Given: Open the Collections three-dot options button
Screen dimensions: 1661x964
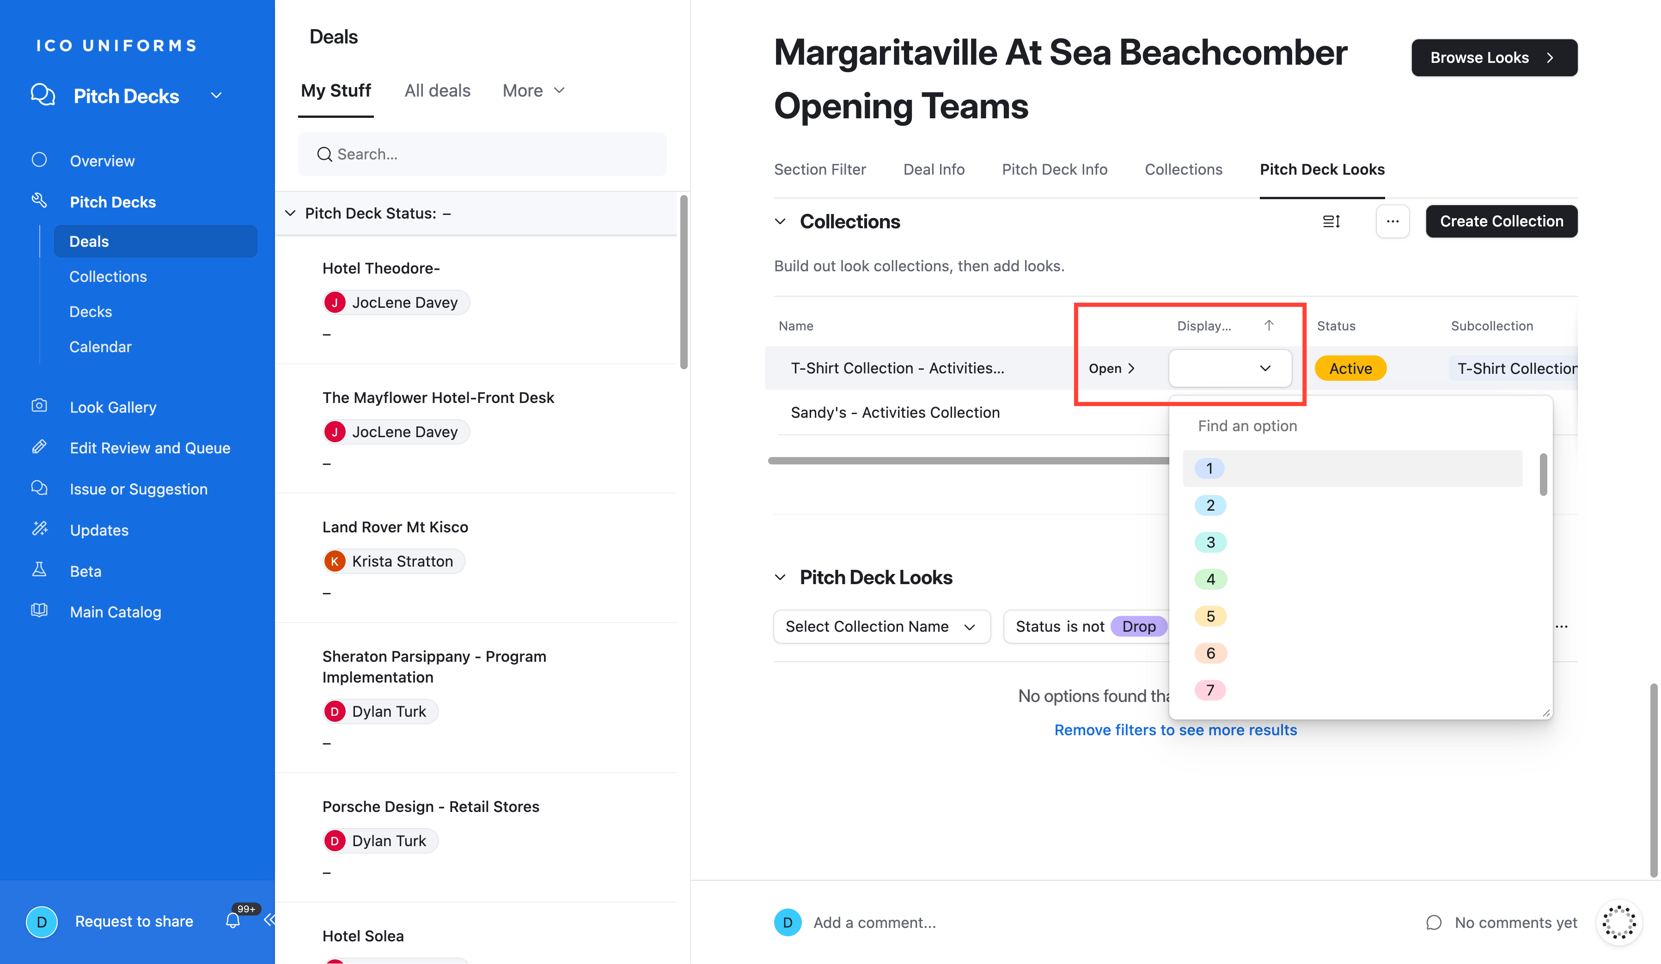Looking at the screenshot, I should pyautogui.click(x=1392, y=221).
